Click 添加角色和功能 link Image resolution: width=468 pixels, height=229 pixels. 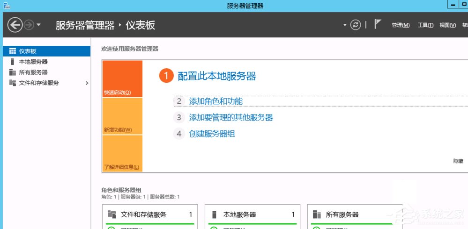tap(215, 101)
